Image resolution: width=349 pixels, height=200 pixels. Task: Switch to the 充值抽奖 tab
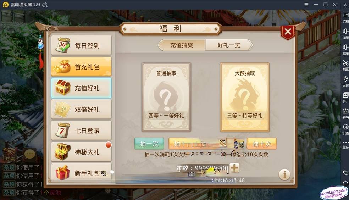[182, 45]
